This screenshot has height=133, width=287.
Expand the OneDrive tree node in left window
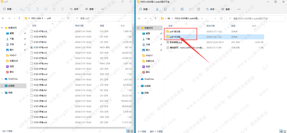click(x=2, y=79)
